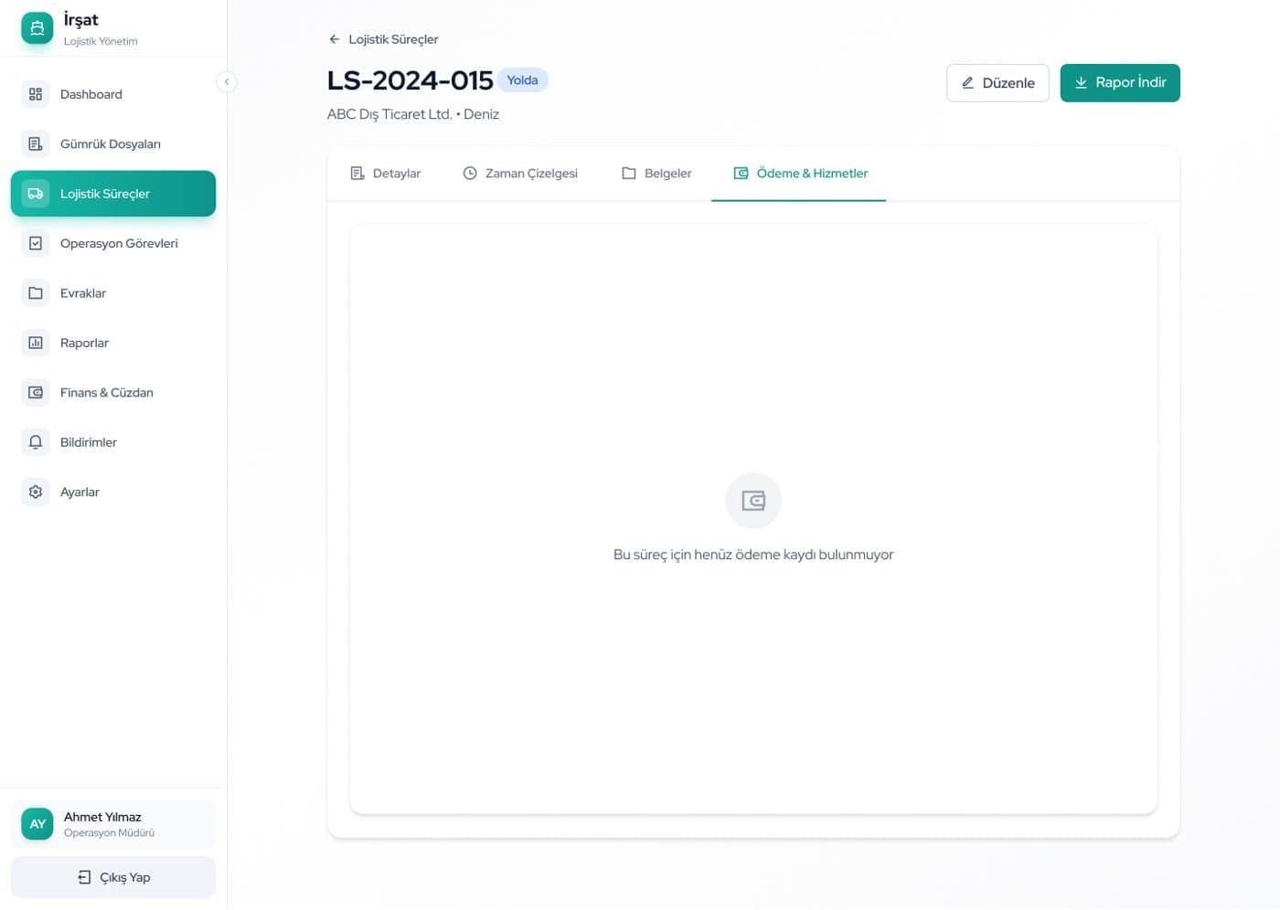1280x910 pixels.
Task: Open the Zaman Çizelgesi tab
Action: point(520,174)
